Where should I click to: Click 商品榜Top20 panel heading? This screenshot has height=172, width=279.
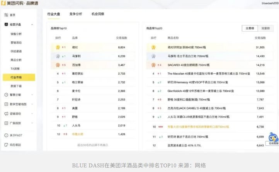(x=154, y=28)
